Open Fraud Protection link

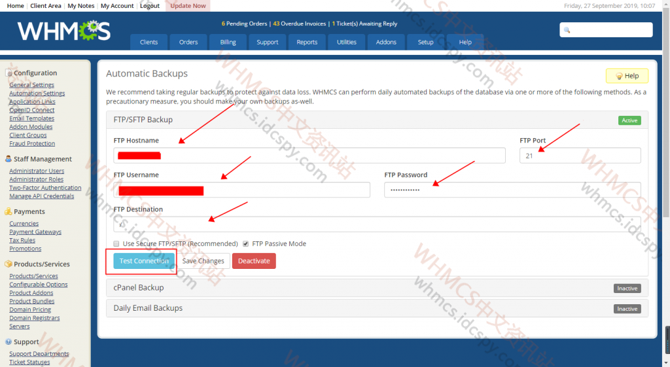[32, 143]
